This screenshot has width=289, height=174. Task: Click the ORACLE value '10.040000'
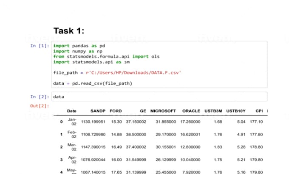190,160
